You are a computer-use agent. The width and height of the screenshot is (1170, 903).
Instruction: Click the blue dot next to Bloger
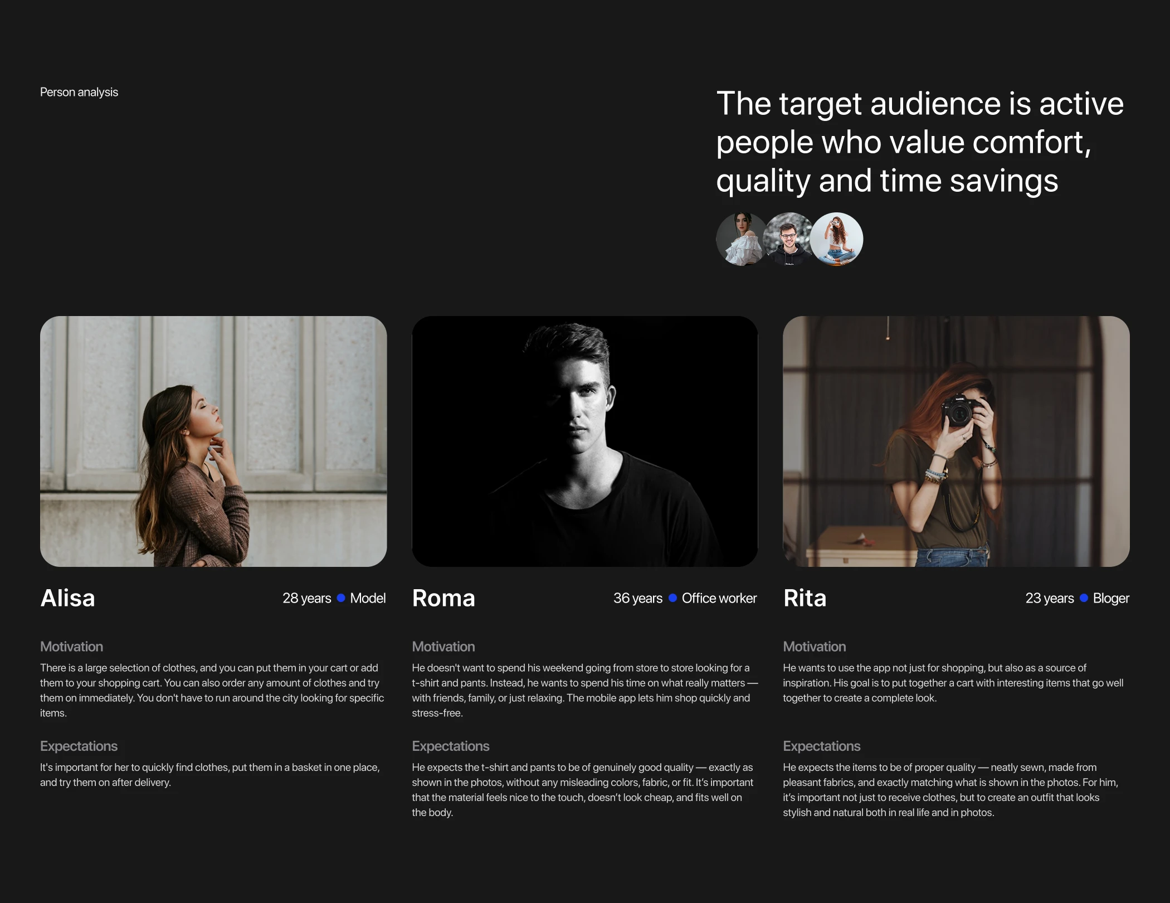pos(1084,598)
